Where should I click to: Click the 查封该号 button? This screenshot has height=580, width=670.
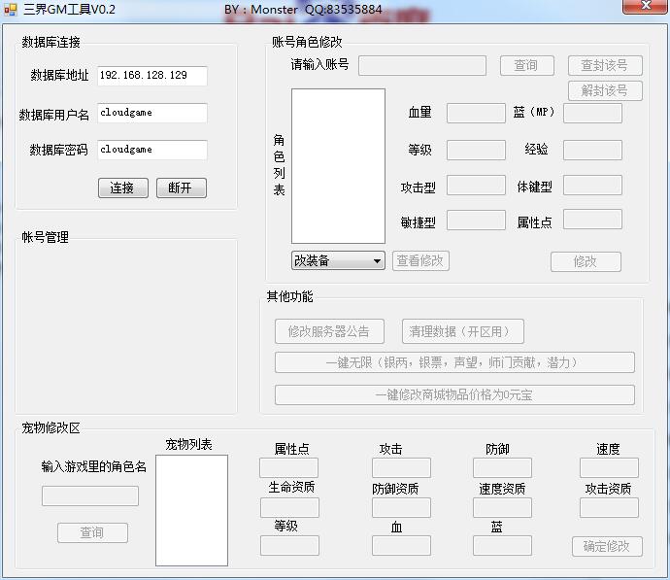tap(604, 65)
